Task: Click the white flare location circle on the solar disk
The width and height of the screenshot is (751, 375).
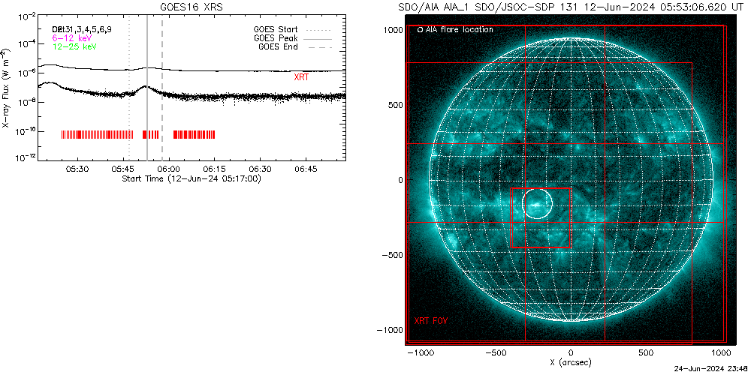Action: tap(537, 203)
